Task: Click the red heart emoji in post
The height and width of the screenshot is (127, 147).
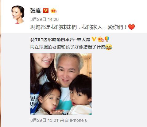Action: 131,27
